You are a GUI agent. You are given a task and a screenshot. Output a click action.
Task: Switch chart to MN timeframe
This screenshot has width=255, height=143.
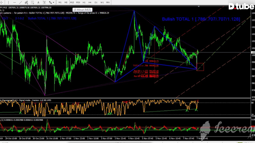point(108,2)
